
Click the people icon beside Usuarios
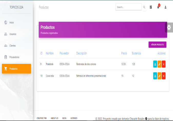coord(6,34)
